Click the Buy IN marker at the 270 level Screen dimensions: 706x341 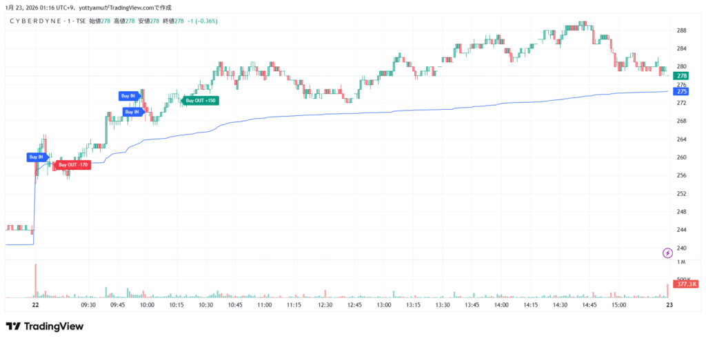[x=133, y=111]
